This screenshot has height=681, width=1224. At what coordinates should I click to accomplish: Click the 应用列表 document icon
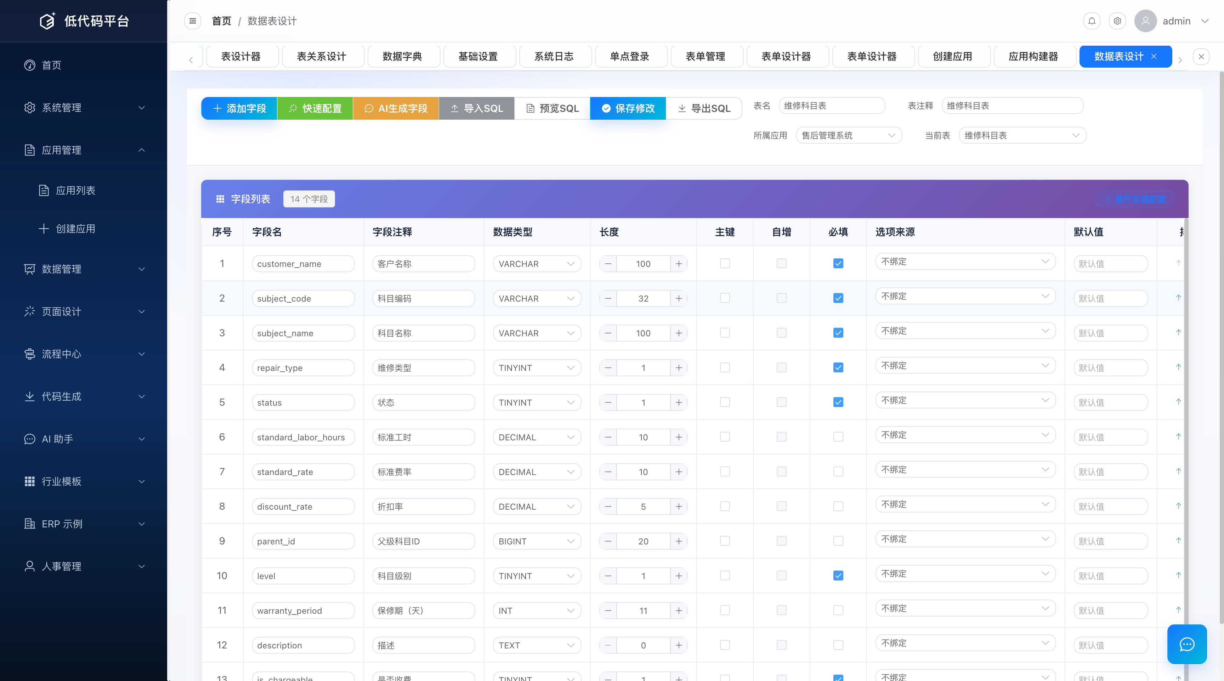[x=44, y=190]
